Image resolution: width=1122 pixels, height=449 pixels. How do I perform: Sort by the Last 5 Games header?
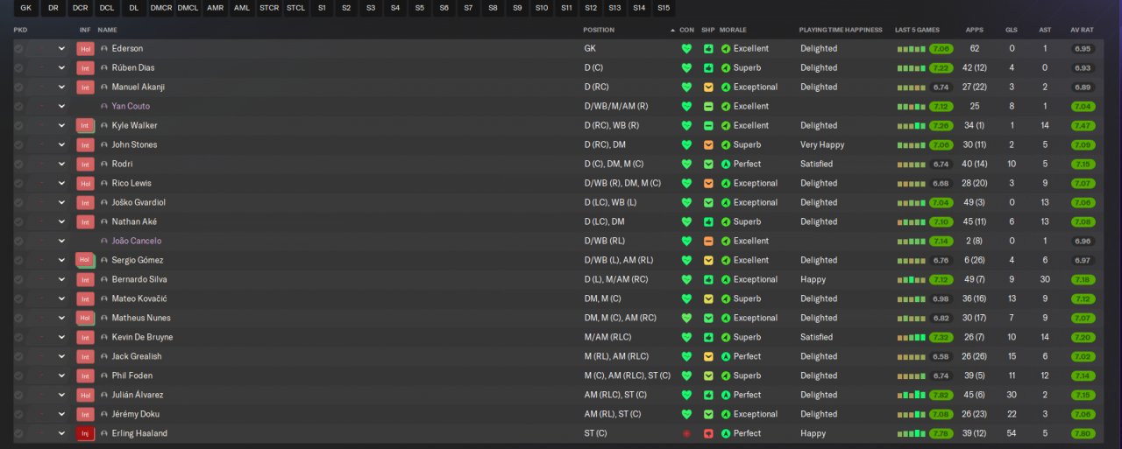(x=918, y=30)
